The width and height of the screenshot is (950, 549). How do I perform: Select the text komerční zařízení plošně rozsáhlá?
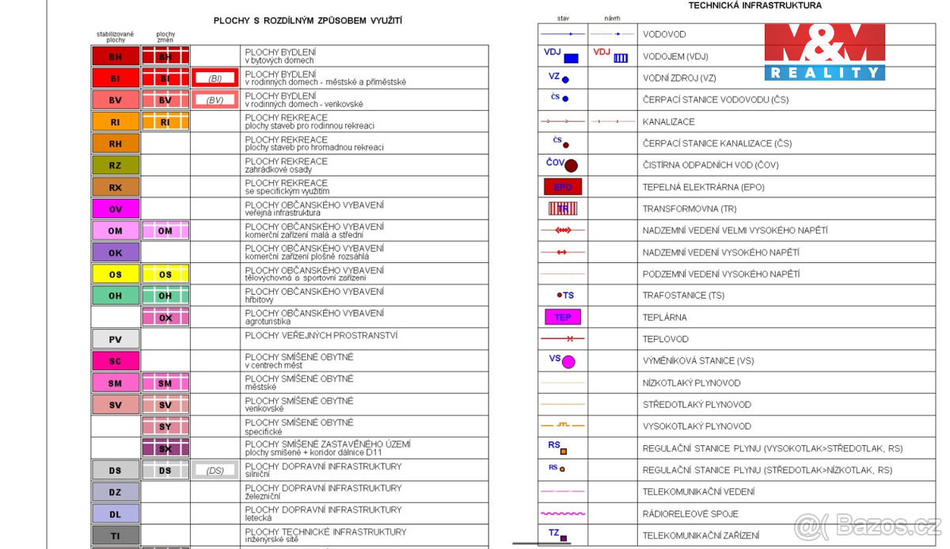(x=306, y=257)
